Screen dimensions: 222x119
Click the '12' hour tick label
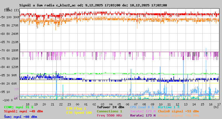point(177,104)
